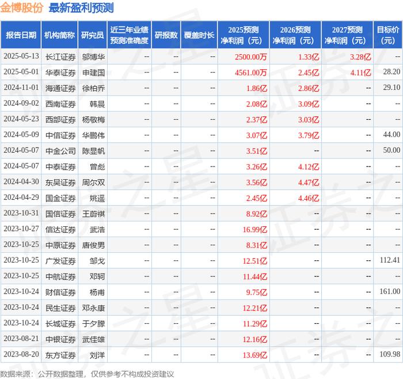
Task: Click 西部证券 institution cell
Action: pyautogui.click(x=60, y=120)
